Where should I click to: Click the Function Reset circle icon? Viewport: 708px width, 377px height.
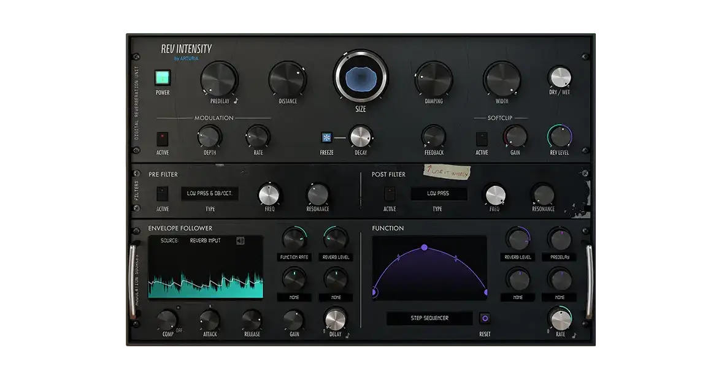(x=485, y=318)
